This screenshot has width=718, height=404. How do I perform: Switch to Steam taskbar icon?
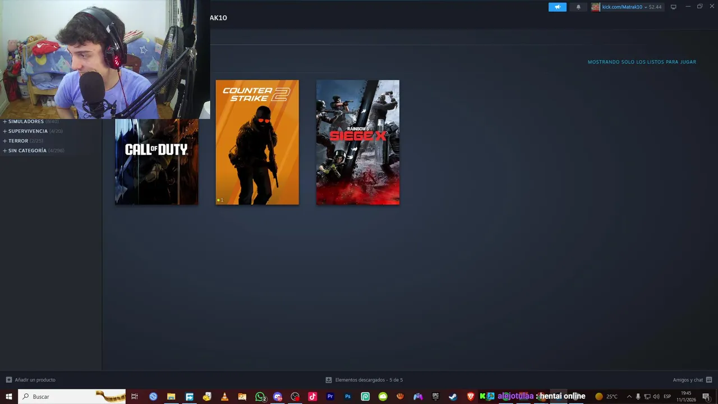[x=453, y=397]
